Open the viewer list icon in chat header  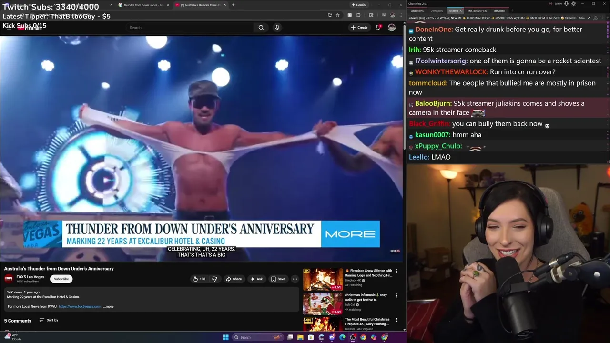coord(596,18)
